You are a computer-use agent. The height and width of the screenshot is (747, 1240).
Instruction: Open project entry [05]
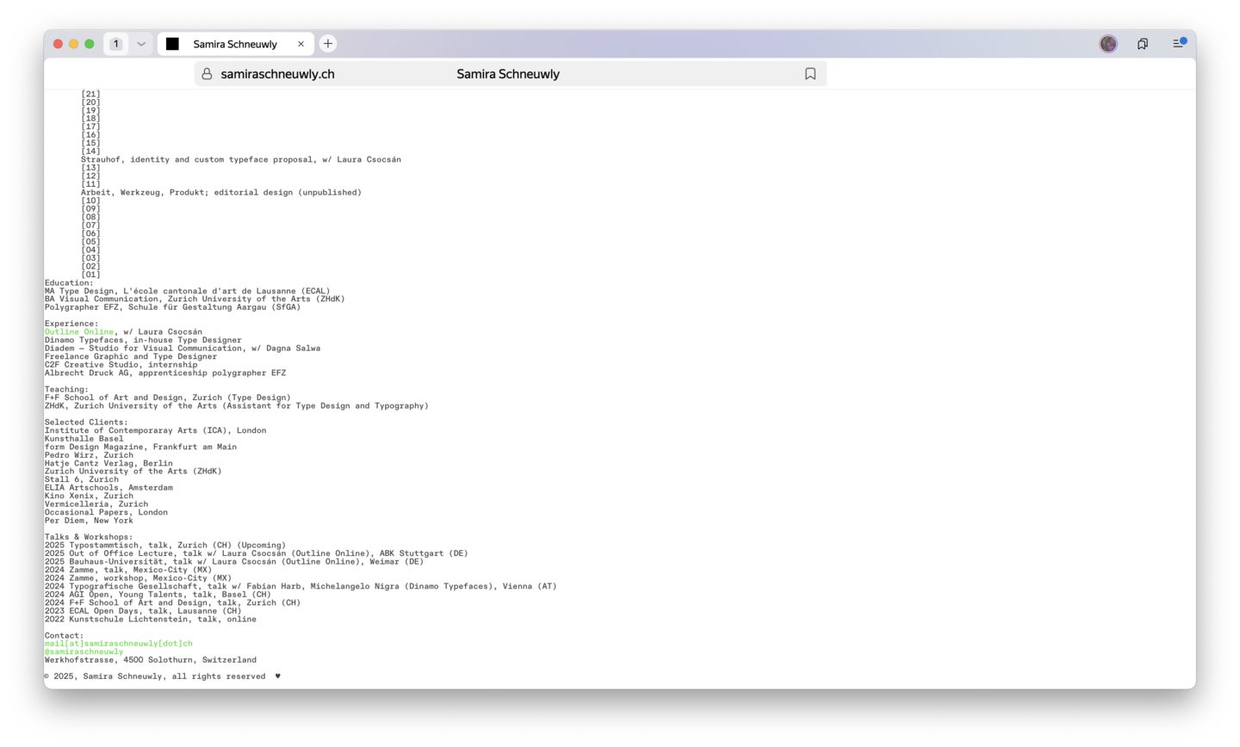pos(90,242)
